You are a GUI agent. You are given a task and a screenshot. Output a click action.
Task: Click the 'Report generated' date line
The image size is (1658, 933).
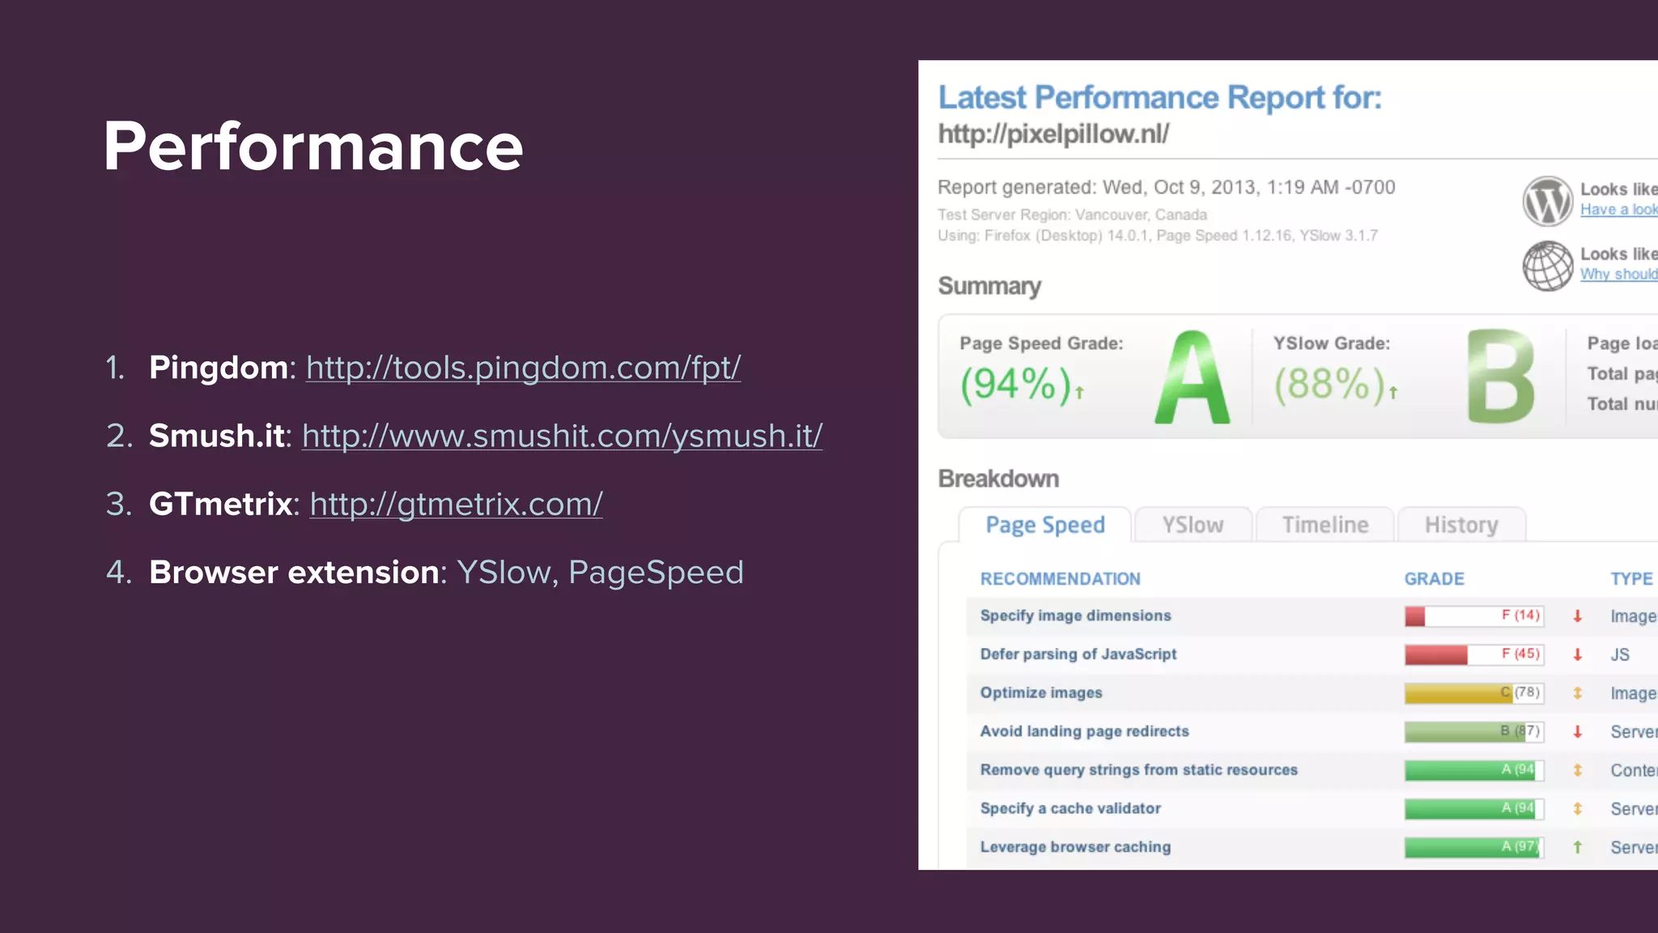1166,187
